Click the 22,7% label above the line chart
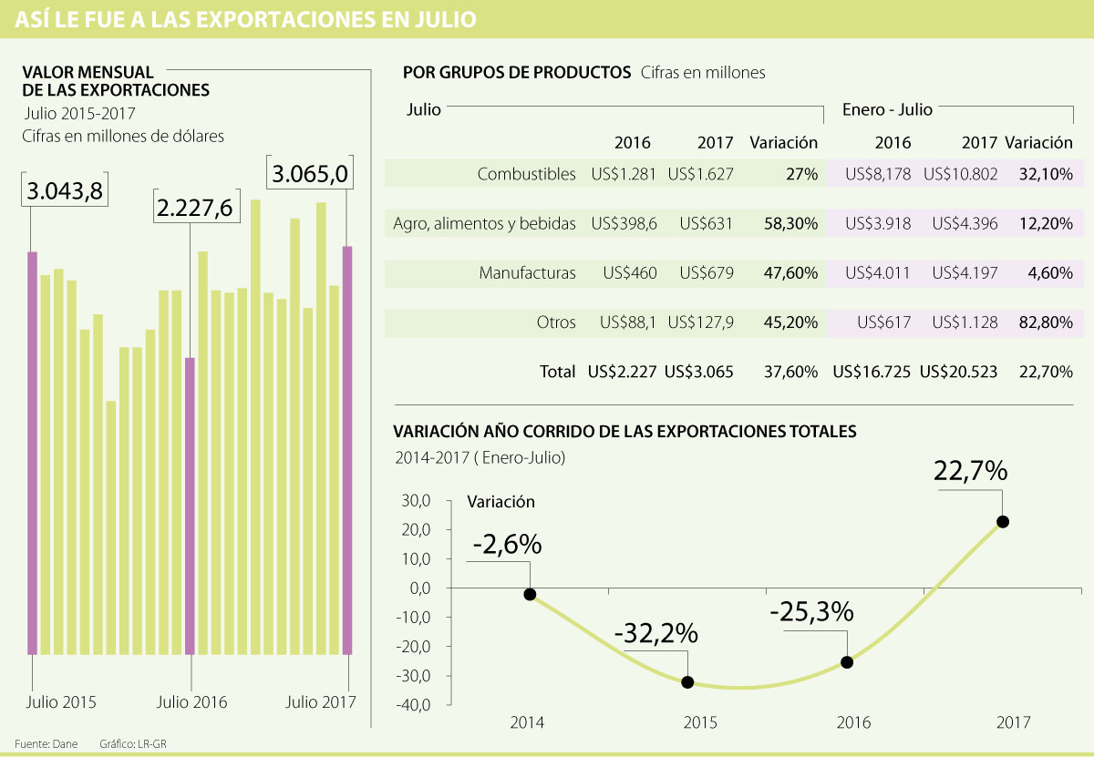 [970, 471]
